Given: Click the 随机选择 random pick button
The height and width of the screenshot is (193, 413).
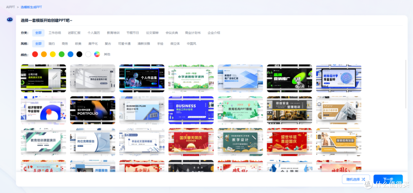Looking at the screenshot, I should point(356,179).
